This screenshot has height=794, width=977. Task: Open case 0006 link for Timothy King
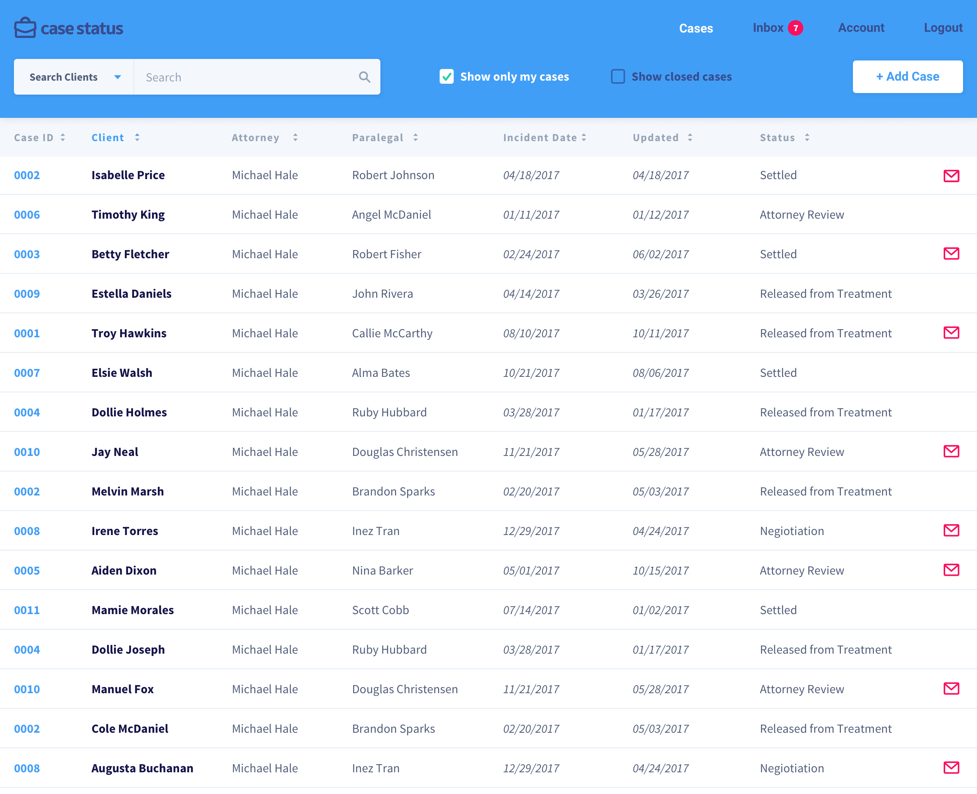[27, 214]
